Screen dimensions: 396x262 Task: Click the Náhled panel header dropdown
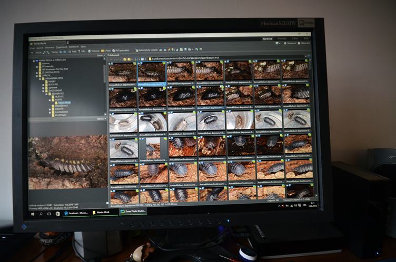tap(101, 118)
